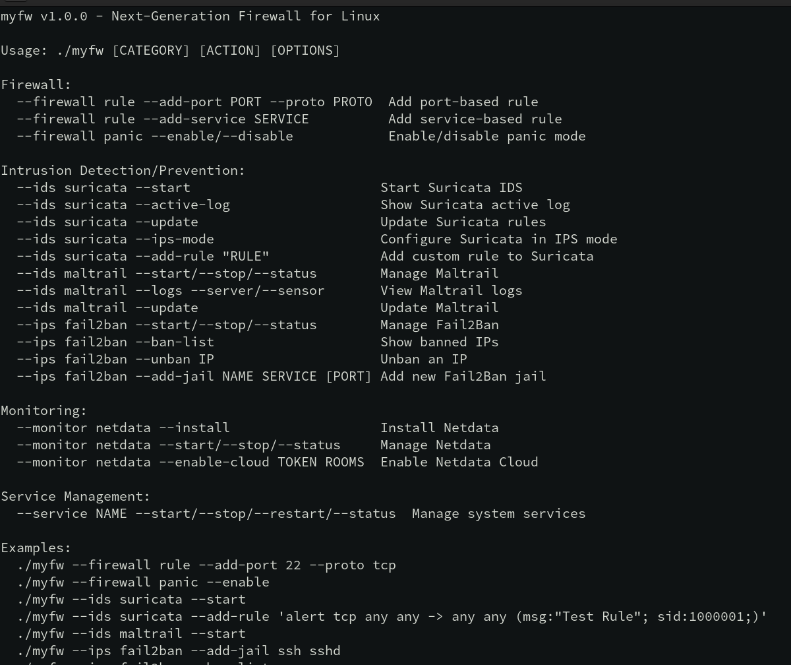Click the suricata --active-log option

(x=146, y=205)
